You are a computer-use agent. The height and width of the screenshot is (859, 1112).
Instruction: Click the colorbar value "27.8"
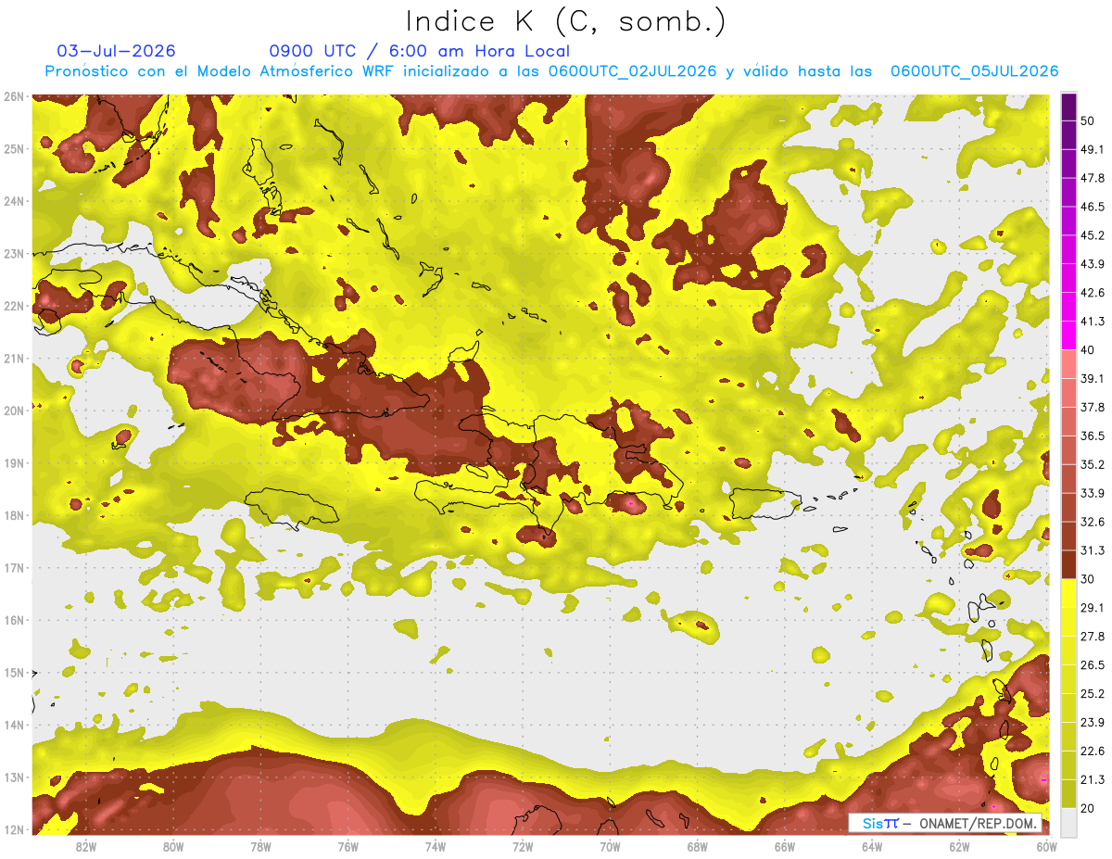point(1091,637)
